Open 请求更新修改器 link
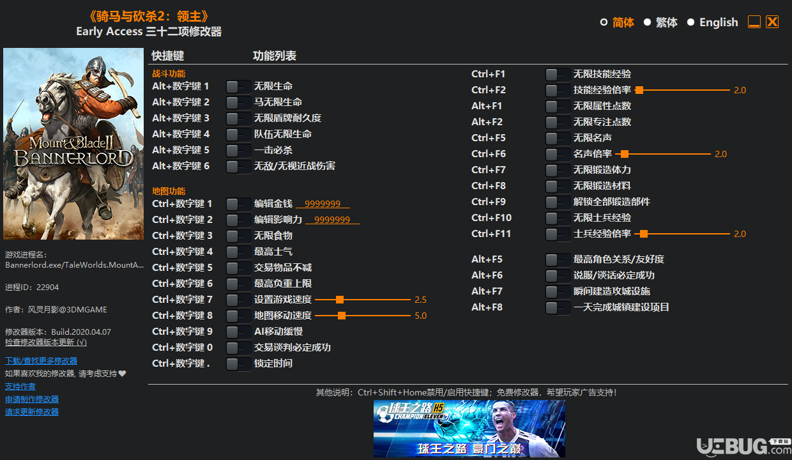Image resolution: width=792 pixels, height=460 pixels. click(32, 412)
